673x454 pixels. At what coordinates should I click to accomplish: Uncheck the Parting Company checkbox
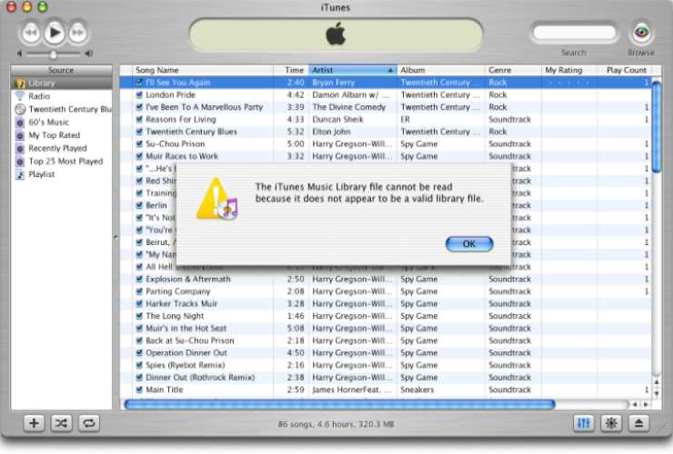(139, 291)
